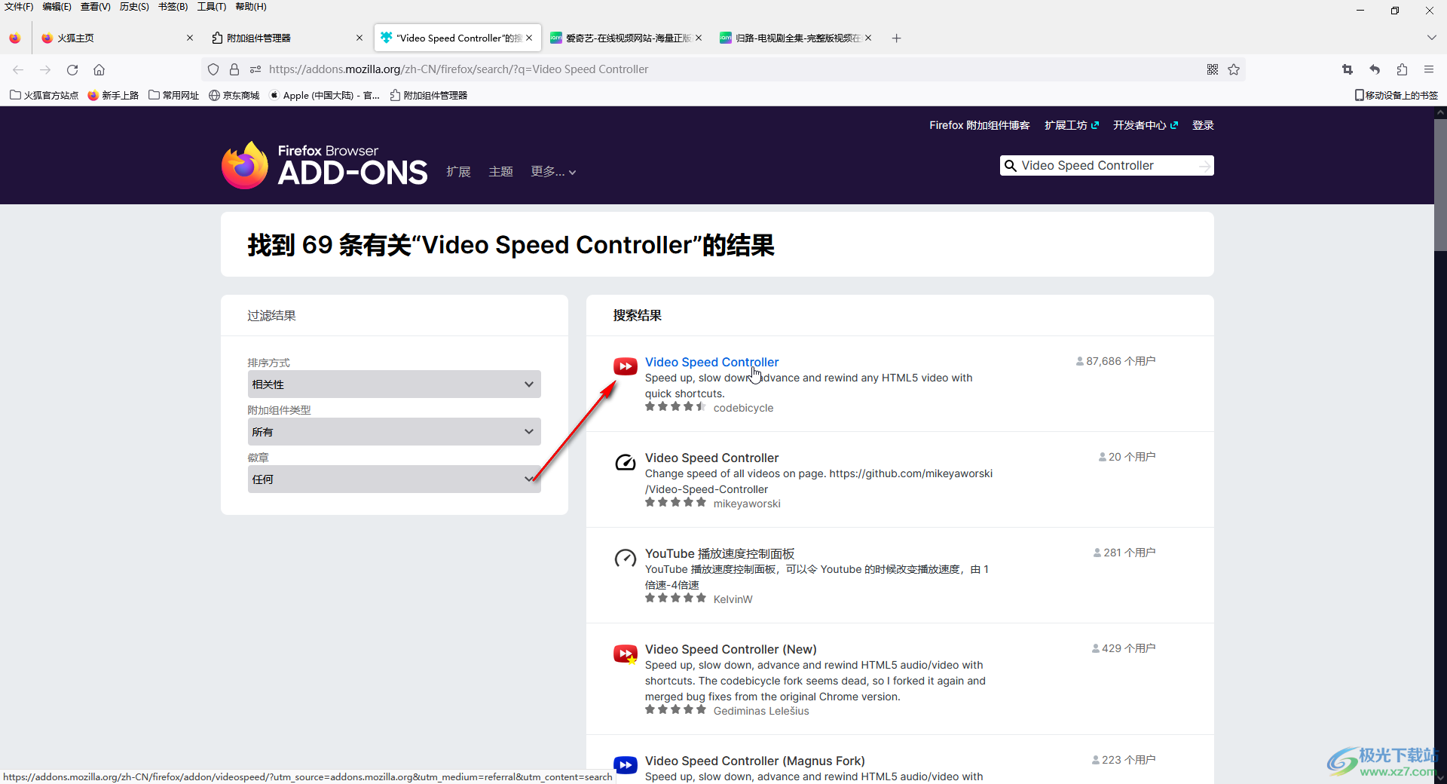Screen dimensions: 1447x784
Task: Open the 开发者中心 link
Action: (1145, 125)
